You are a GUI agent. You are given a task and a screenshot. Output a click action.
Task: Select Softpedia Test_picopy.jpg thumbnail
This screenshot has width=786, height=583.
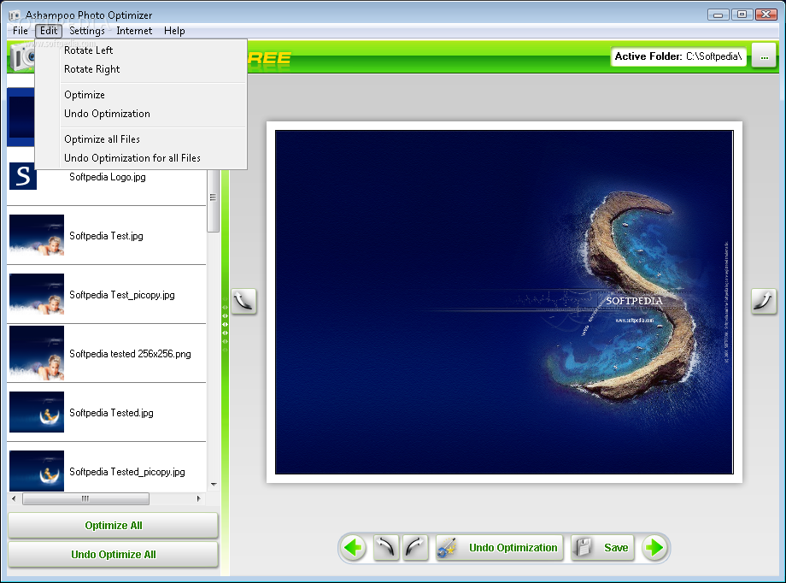pyautogui.click(x=37, y=294)
